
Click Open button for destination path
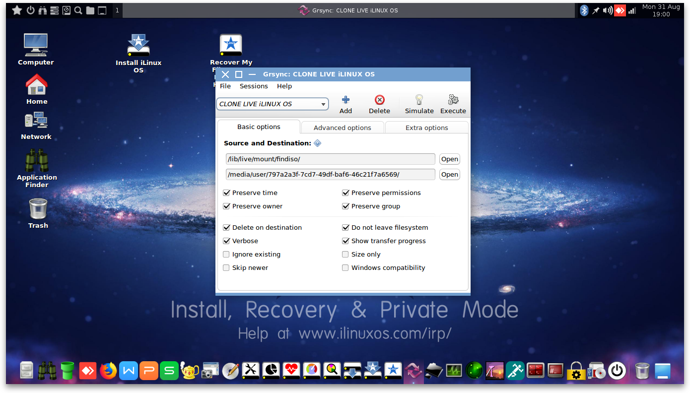450,174
